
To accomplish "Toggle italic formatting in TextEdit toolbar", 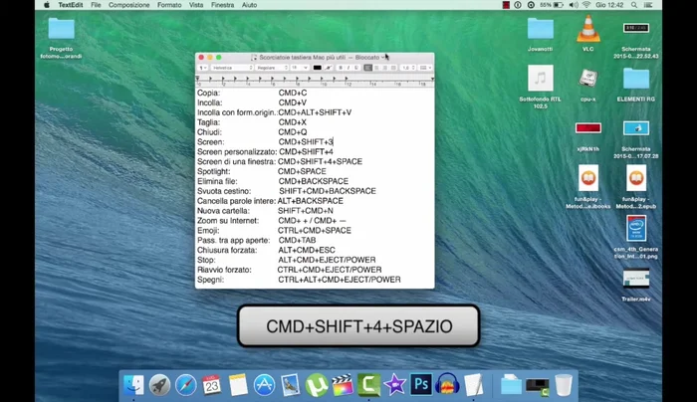I will (348, 68).
